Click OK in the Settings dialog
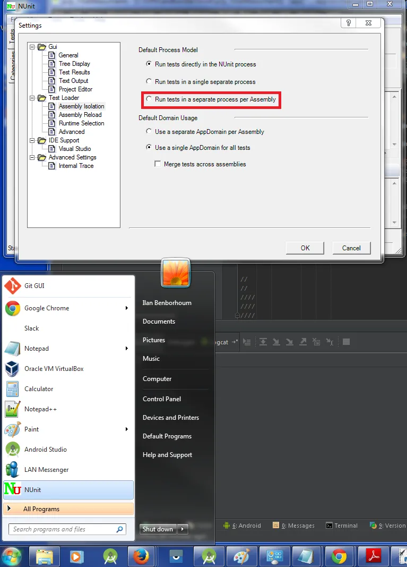Viewport: 407px width, 567px height. coord(305,248)
